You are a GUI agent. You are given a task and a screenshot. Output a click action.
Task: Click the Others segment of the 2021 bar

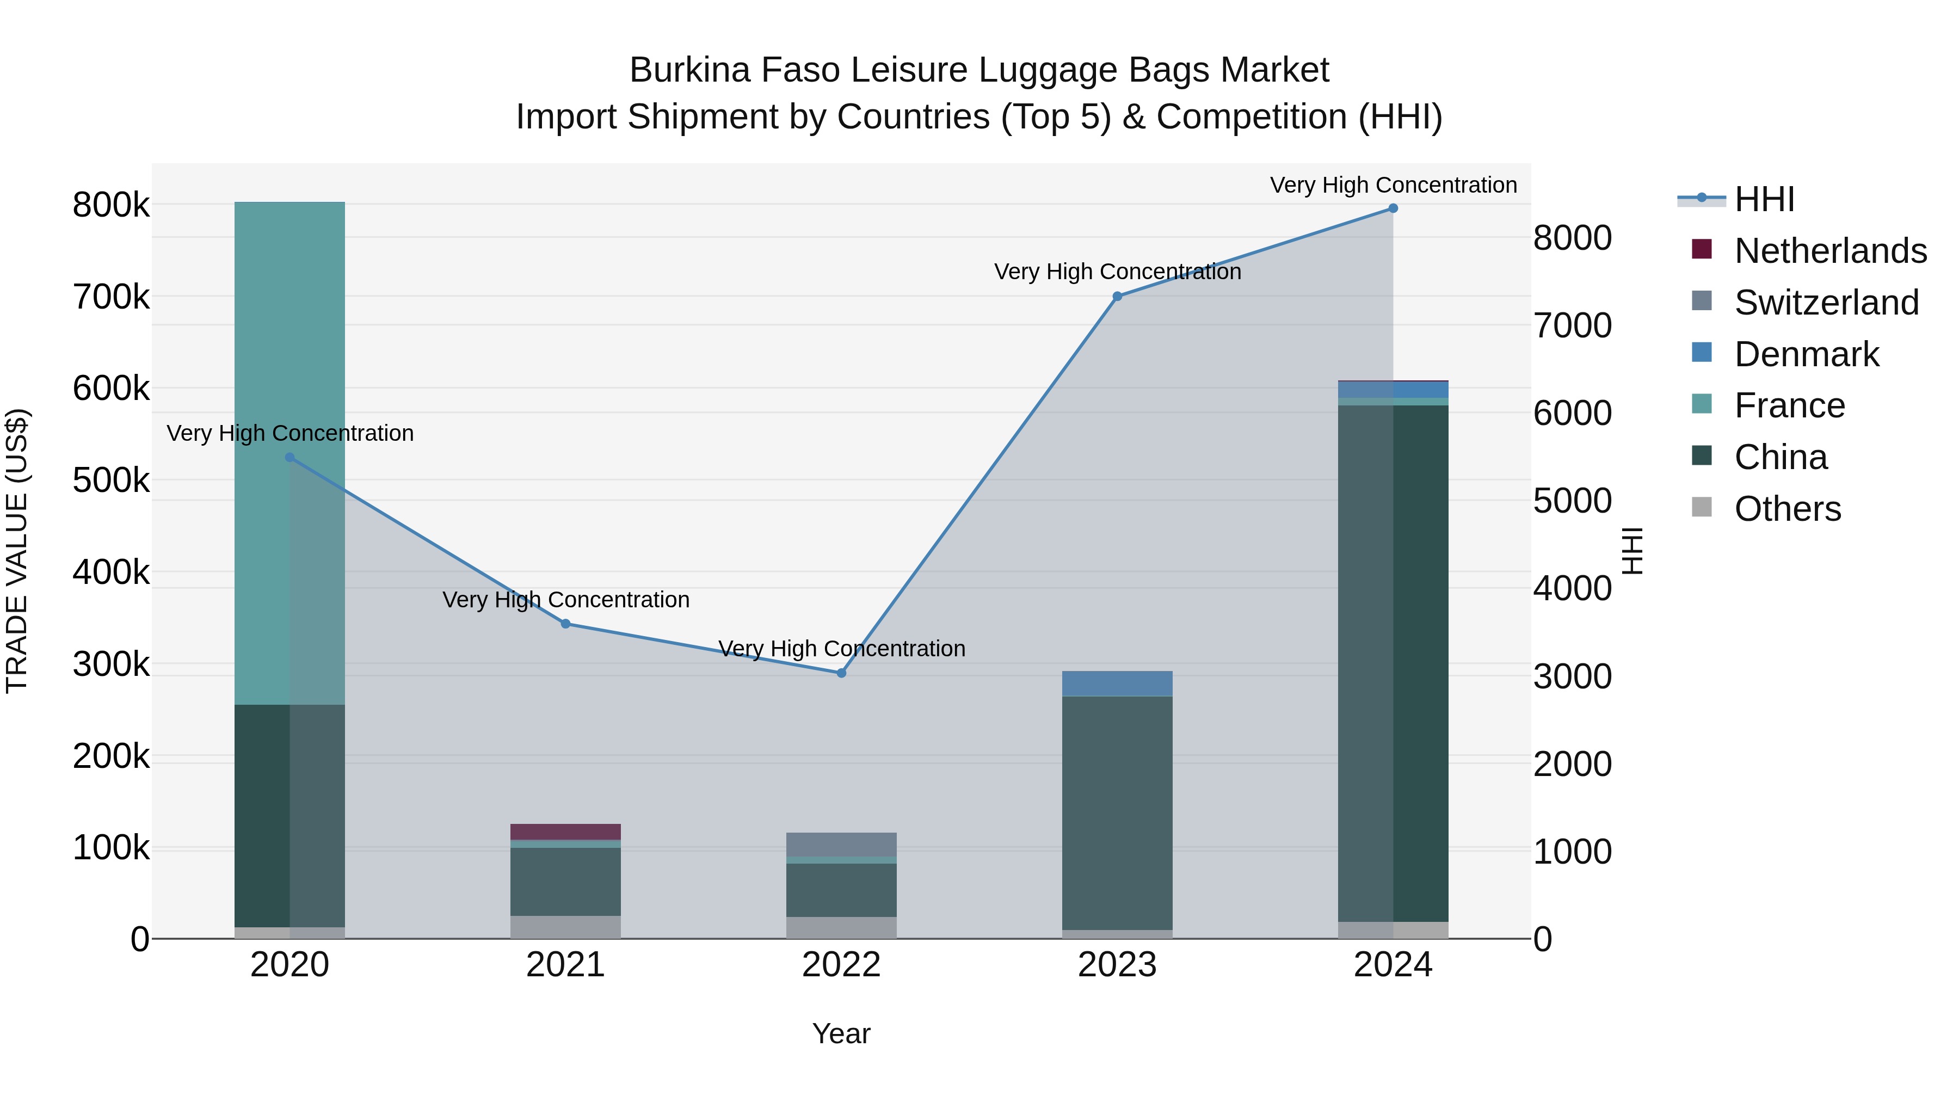(x=566, y=927)
